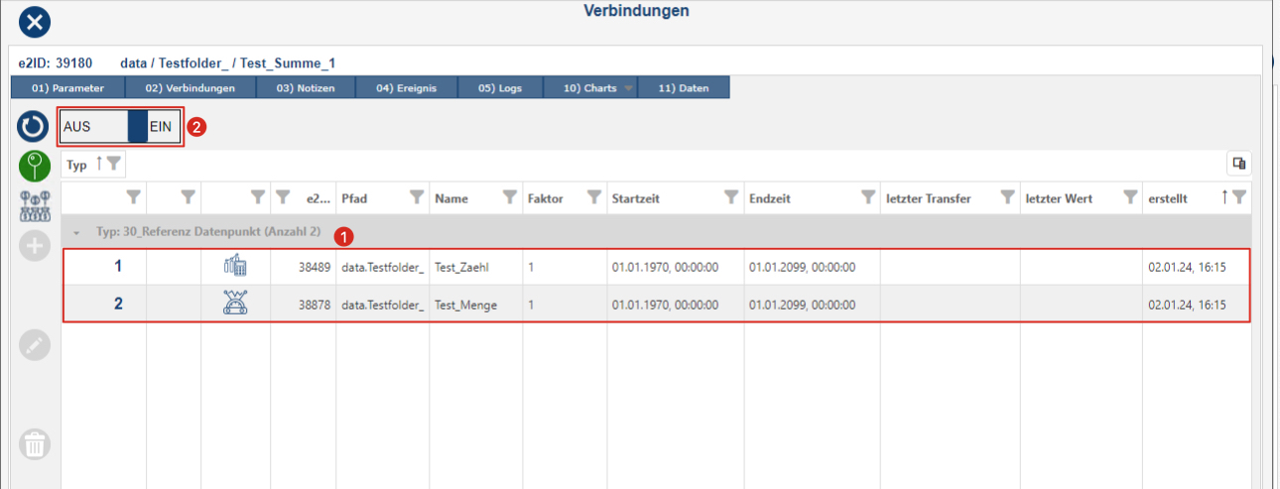The height and width of the screenshot is (489, 1280).
Task: Sort by the Startzeit column header
Action: pos(638,198)
